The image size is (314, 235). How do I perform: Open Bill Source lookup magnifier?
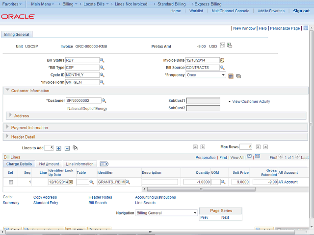click(222, 68)
